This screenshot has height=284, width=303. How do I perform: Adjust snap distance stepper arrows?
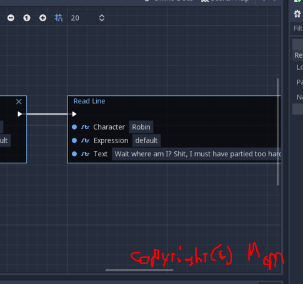point(102,18)
